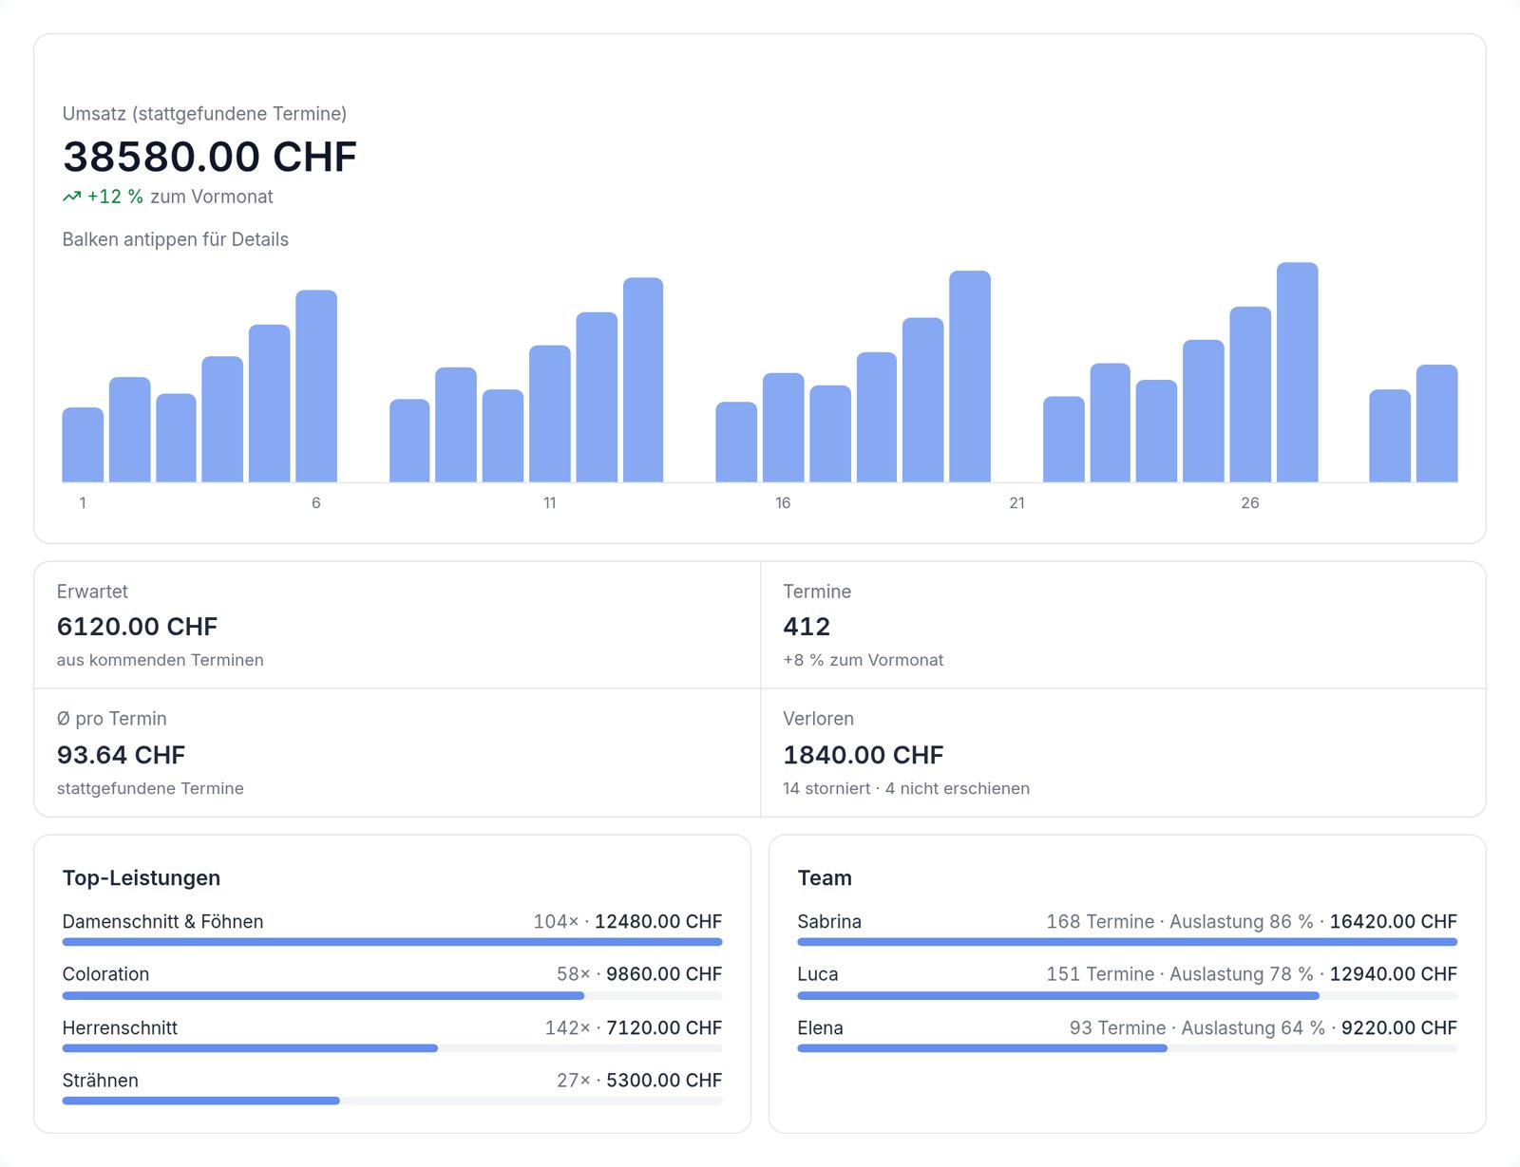
Task: Select the 'Coloration' service name
Action: pyautogui.click(x=105, y=974)
